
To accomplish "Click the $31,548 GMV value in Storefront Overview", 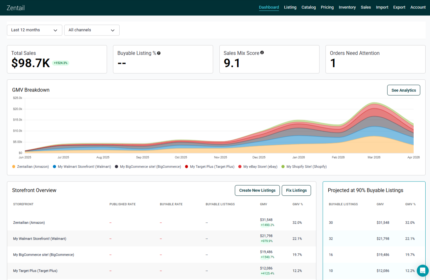I will (266, 220).
